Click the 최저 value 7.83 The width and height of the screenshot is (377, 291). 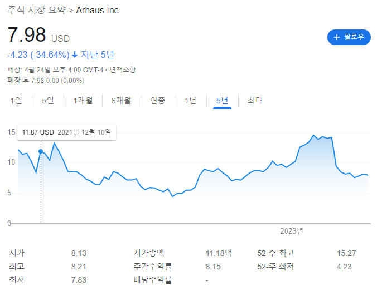tap(79, 280)
